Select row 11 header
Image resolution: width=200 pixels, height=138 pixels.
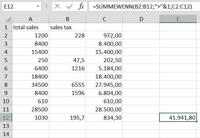[6, 109]
